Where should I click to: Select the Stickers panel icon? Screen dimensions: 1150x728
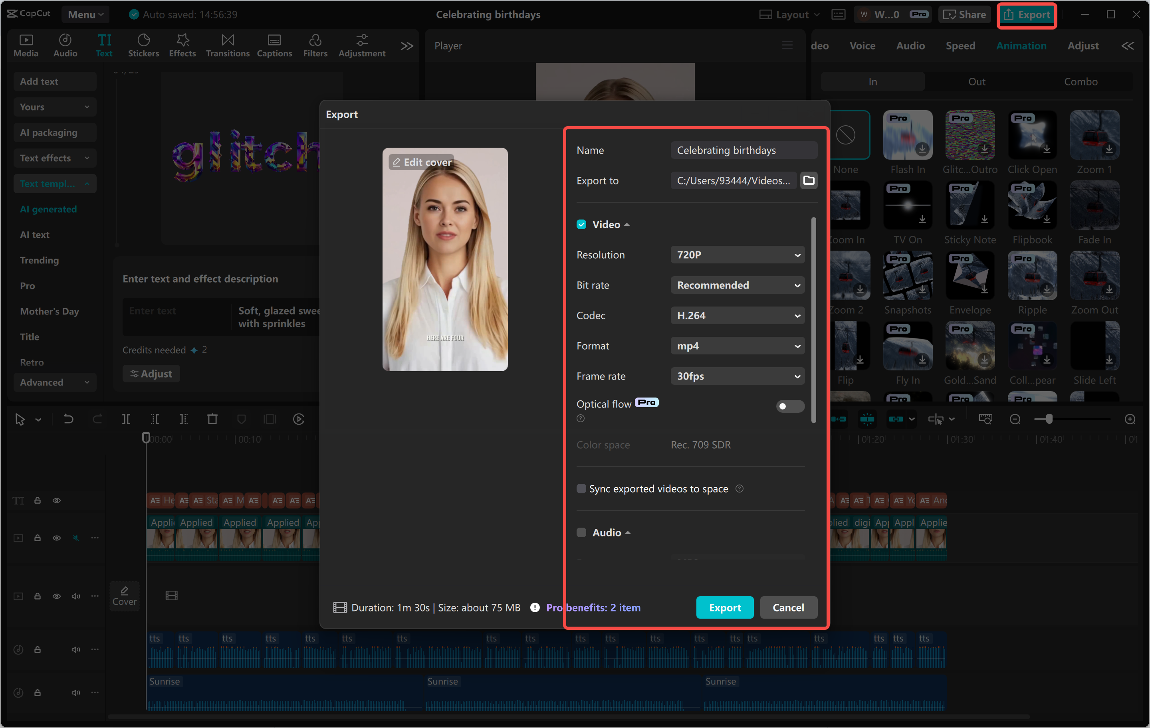143,45
